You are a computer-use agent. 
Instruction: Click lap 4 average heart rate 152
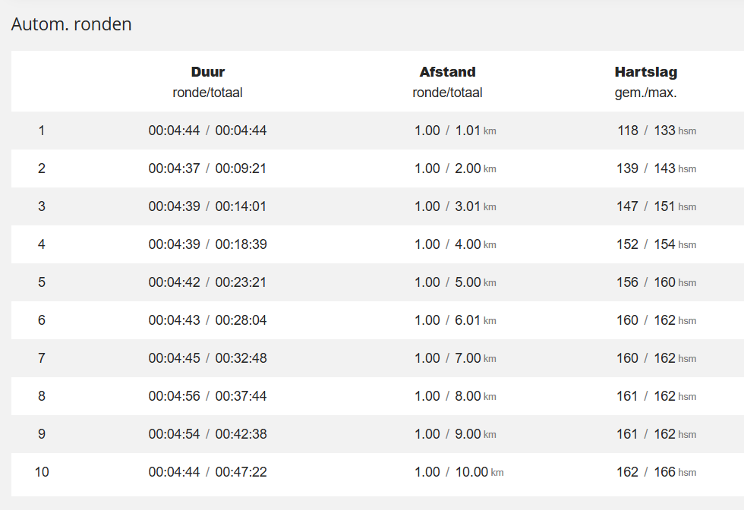(627, 244)
